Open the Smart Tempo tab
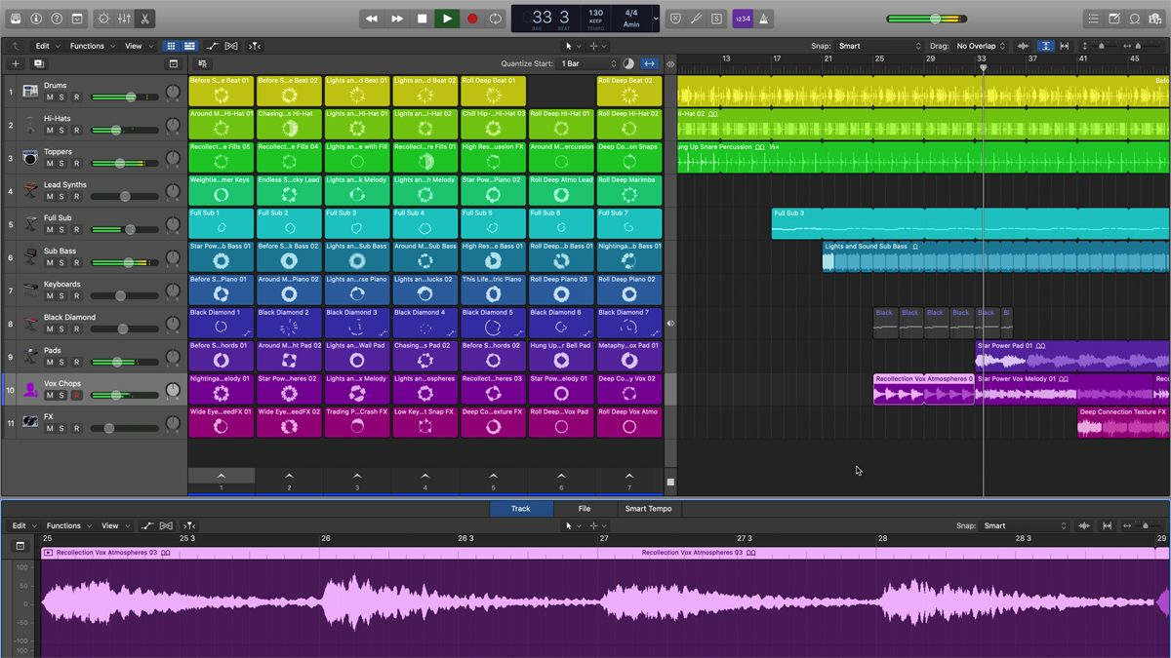 pos(648,509)
